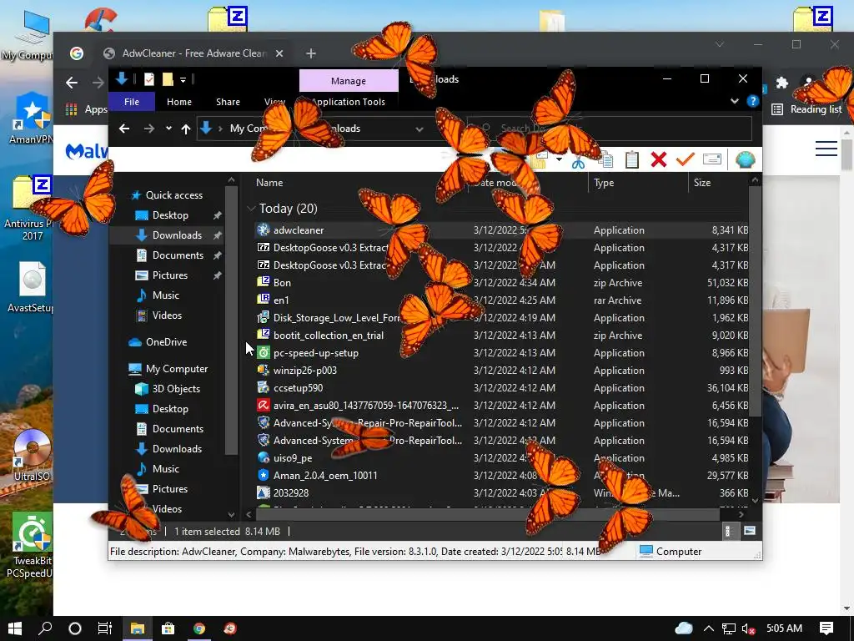Screen dimensions: 854x641
Task: Close the AdwCleaner Chrome tab
Action: click(x=279, y=53)
